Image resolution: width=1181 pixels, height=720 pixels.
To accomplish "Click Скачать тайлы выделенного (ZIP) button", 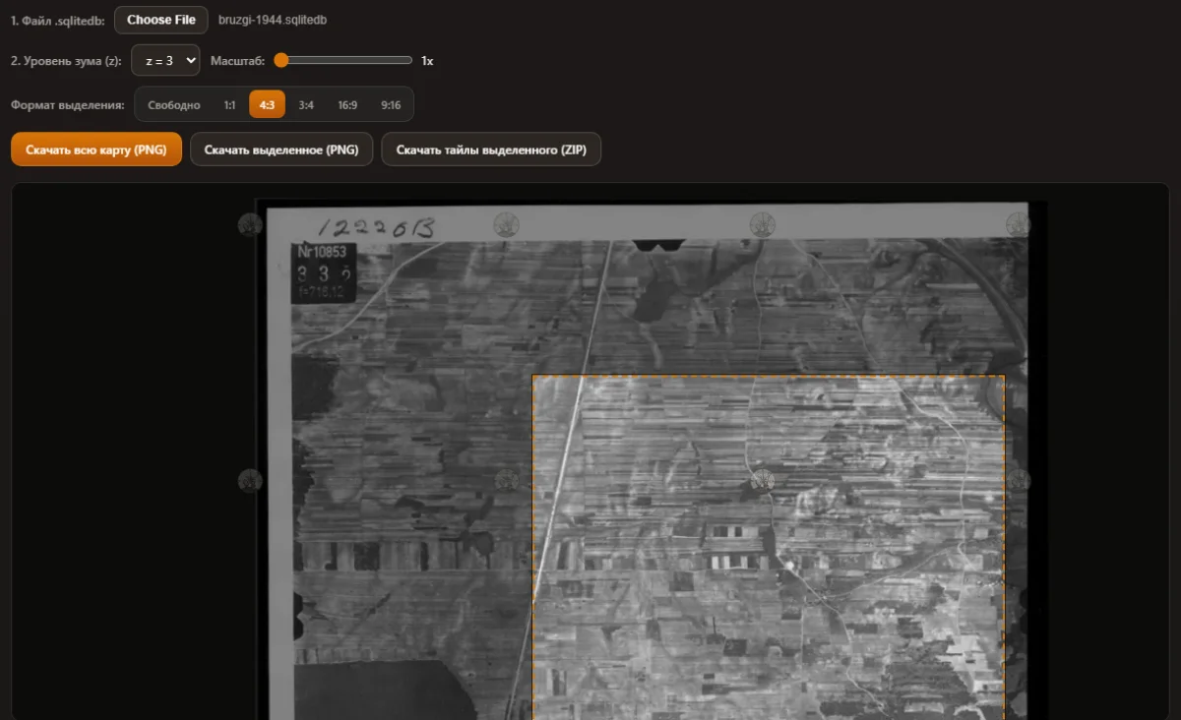I will (x=491, y=150).
